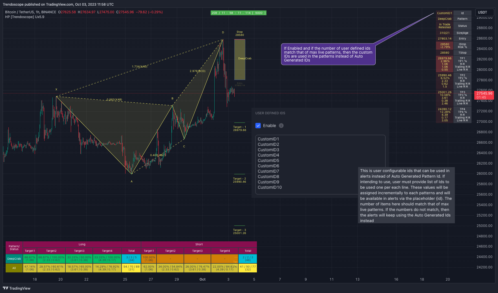Click the point D label at pattern peak
498x293 pixels.
pos(223,32)
